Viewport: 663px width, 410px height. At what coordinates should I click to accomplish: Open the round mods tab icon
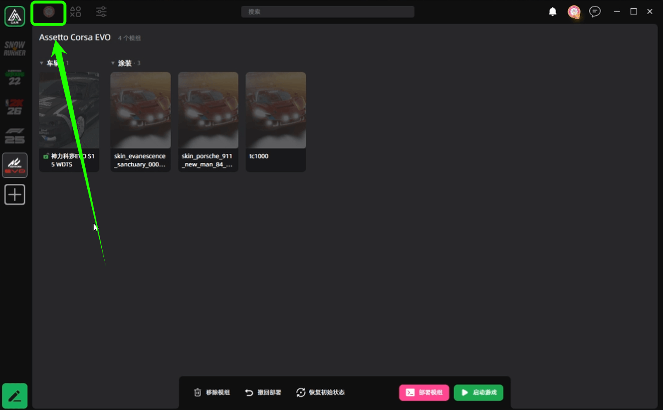(49, 12)
